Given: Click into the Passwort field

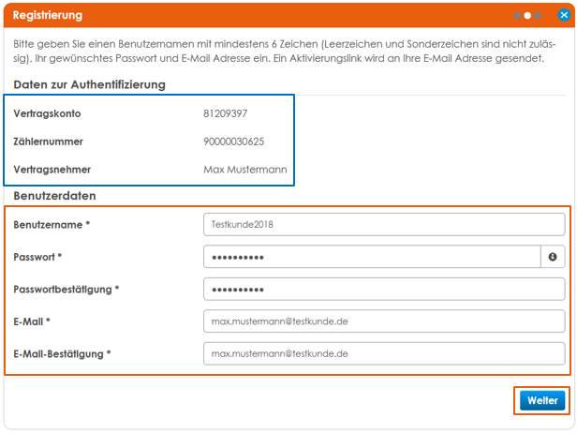Looking at the screenshot, I should 371,257.
